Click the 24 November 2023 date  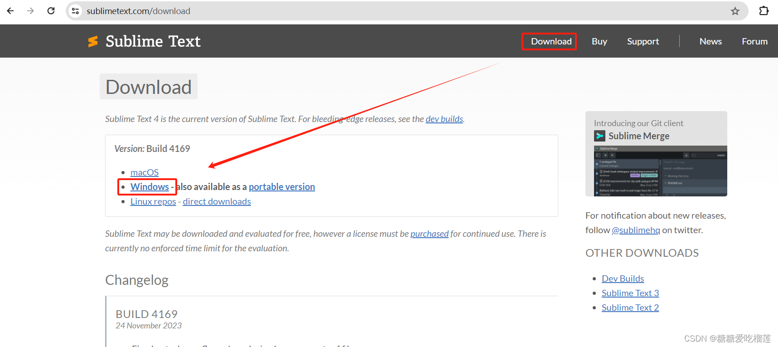tap(149, 326)
